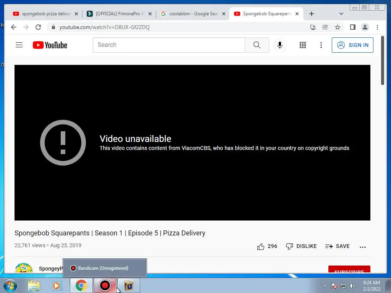
Task: Open the Chrome three-dot menu
Action: (377, 27)
